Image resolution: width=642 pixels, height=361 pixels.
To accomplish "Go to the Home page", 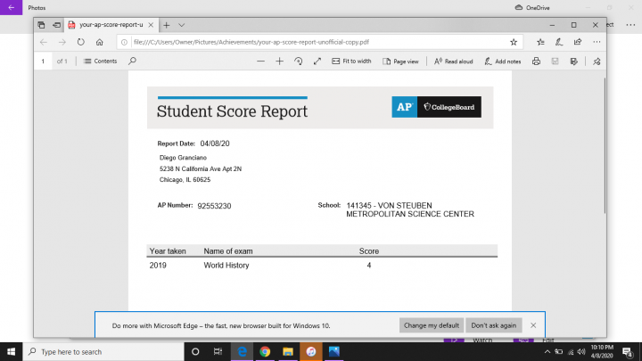I will coord(100,42).
